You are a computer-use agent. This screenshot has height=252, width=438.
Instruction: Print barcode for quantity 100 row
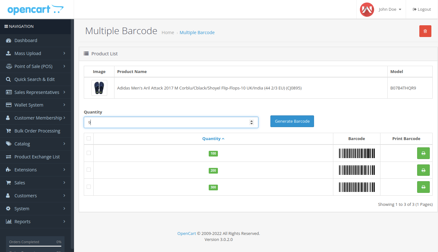pos(423,153)
